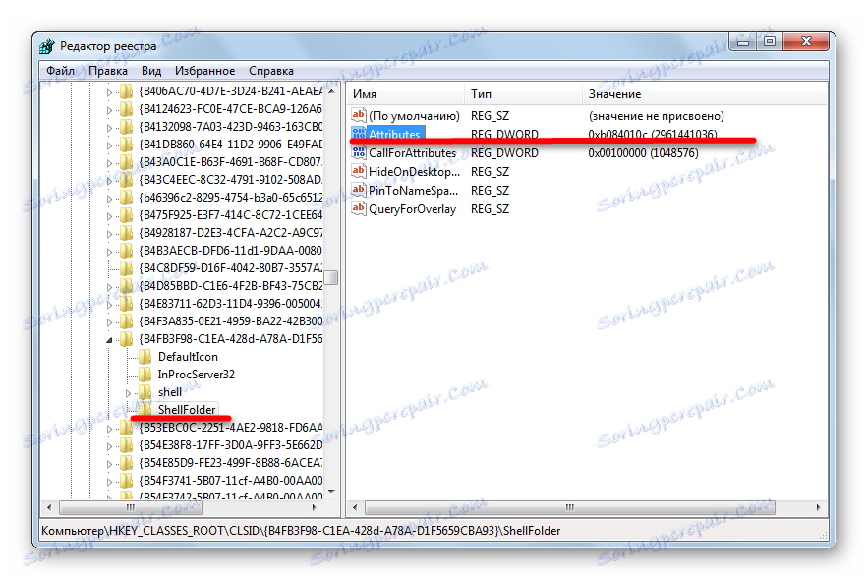The width and height of the screenshot is (868, 580).
Task: Click folder icon of {B4124623-FC0E key
Action: point(127,108)
